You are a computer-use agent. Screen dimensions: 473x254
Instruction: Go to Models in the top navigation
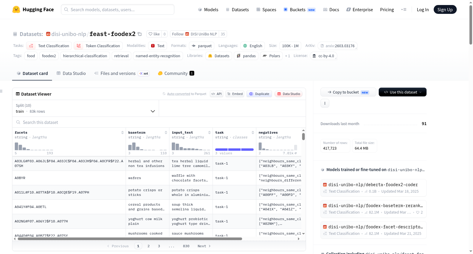pyautogui.click(x=208, y=9)
